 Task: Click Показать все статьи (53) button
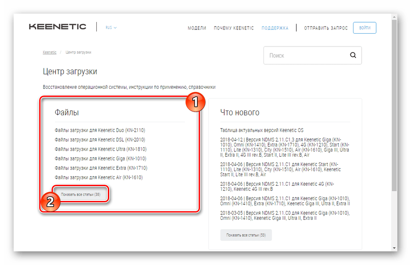tap(246, 235)
